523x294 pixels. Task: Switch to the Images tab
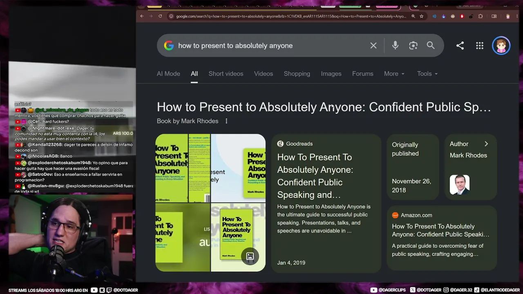(331, 73)
